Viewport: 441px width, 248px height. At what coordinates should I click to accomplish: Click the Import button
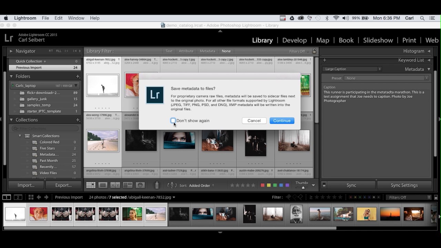(x=26, y=185)
